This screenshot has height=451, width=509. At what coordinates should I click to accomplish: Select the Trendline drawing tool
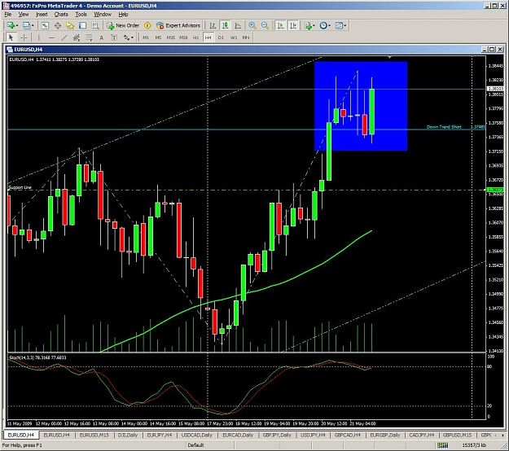pyautogui.click(x=64, y=37)
